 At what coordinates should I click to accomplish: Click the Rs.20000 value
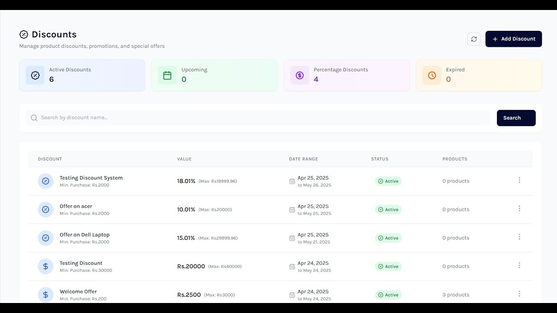click(191, 266)
